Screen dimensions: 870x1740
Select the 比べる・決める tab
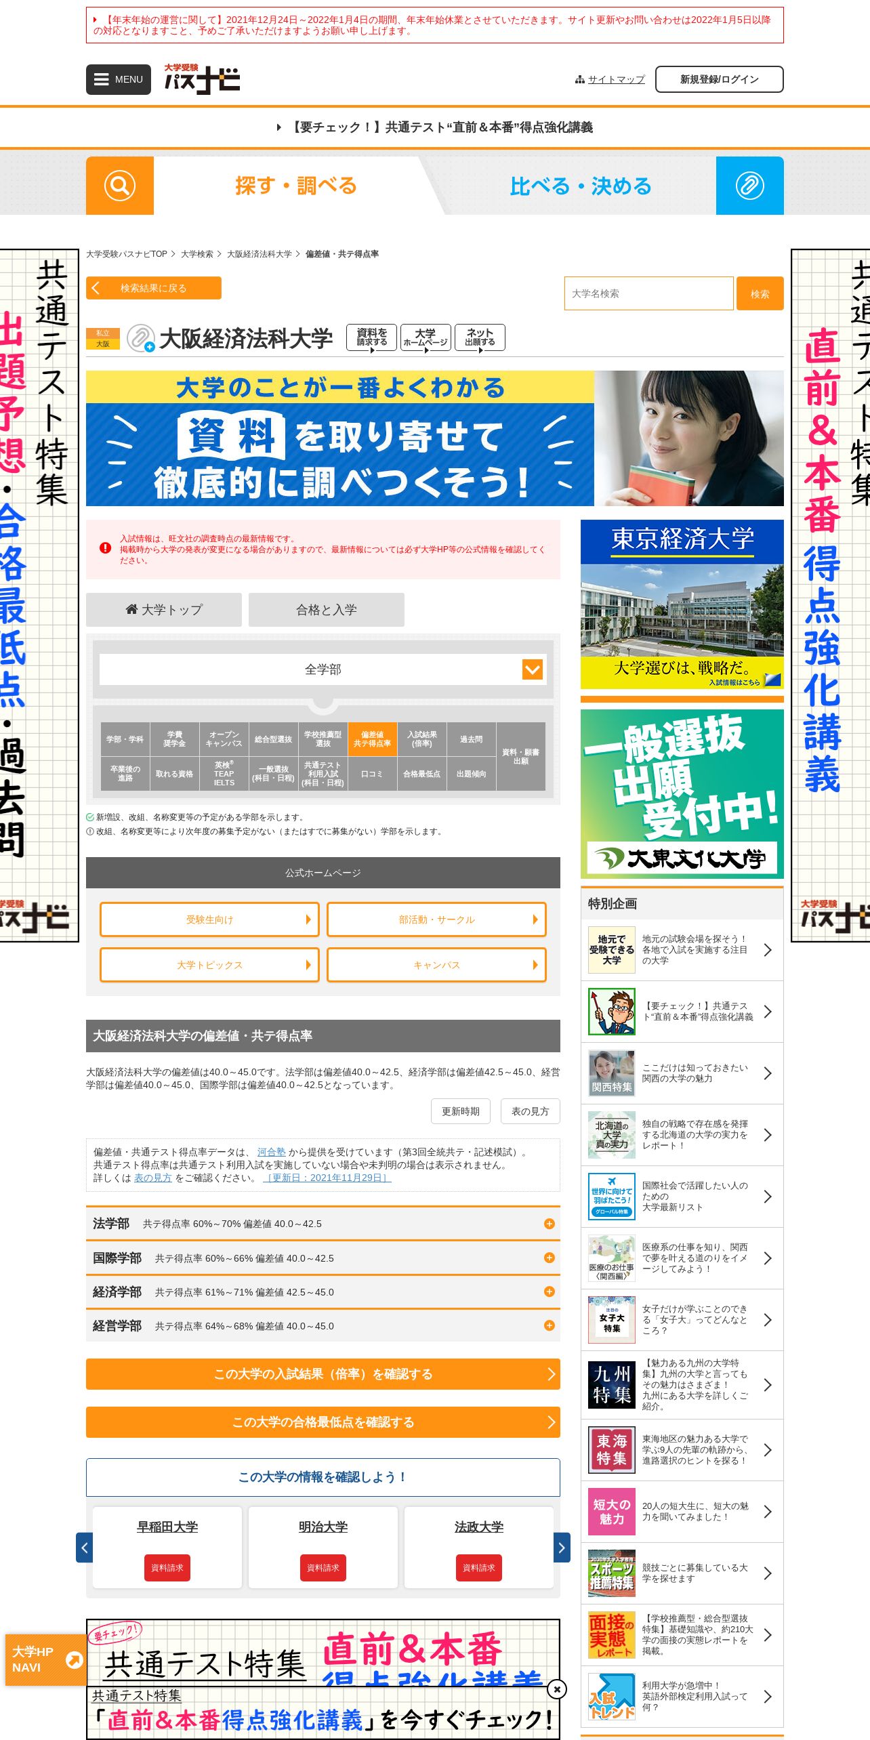(x=581, y=186)
